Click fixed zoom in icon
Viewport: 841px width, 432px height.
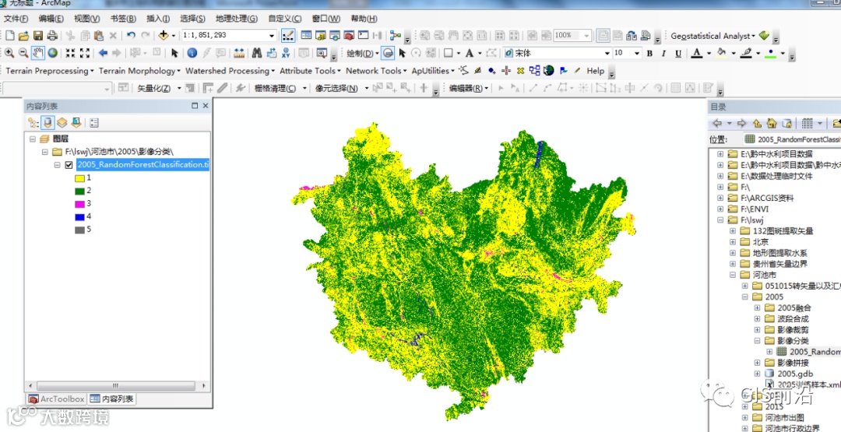tap(70, 53)
